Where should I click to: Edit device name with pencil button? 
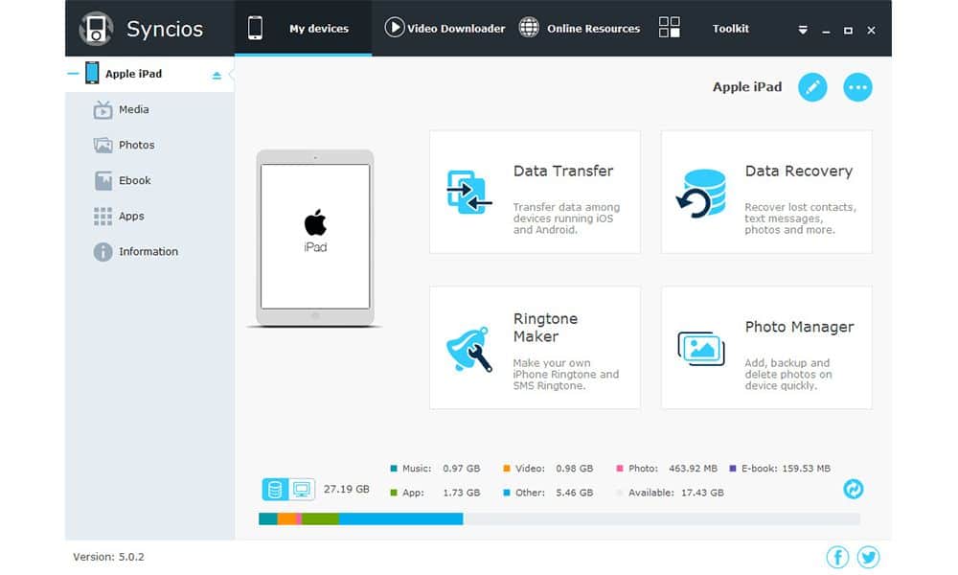[812, 87]
